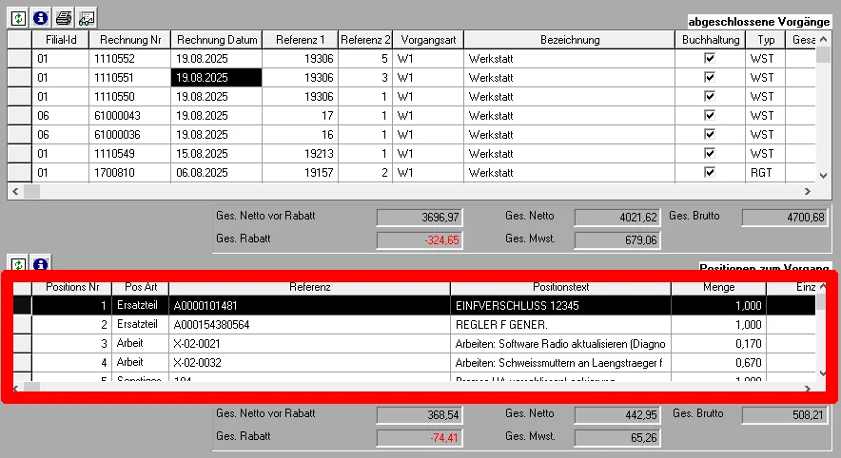Click invoice list scrollbar up arrow
Image resolution: width=841 pixels, height=458 pixels.
click(823, 40)
